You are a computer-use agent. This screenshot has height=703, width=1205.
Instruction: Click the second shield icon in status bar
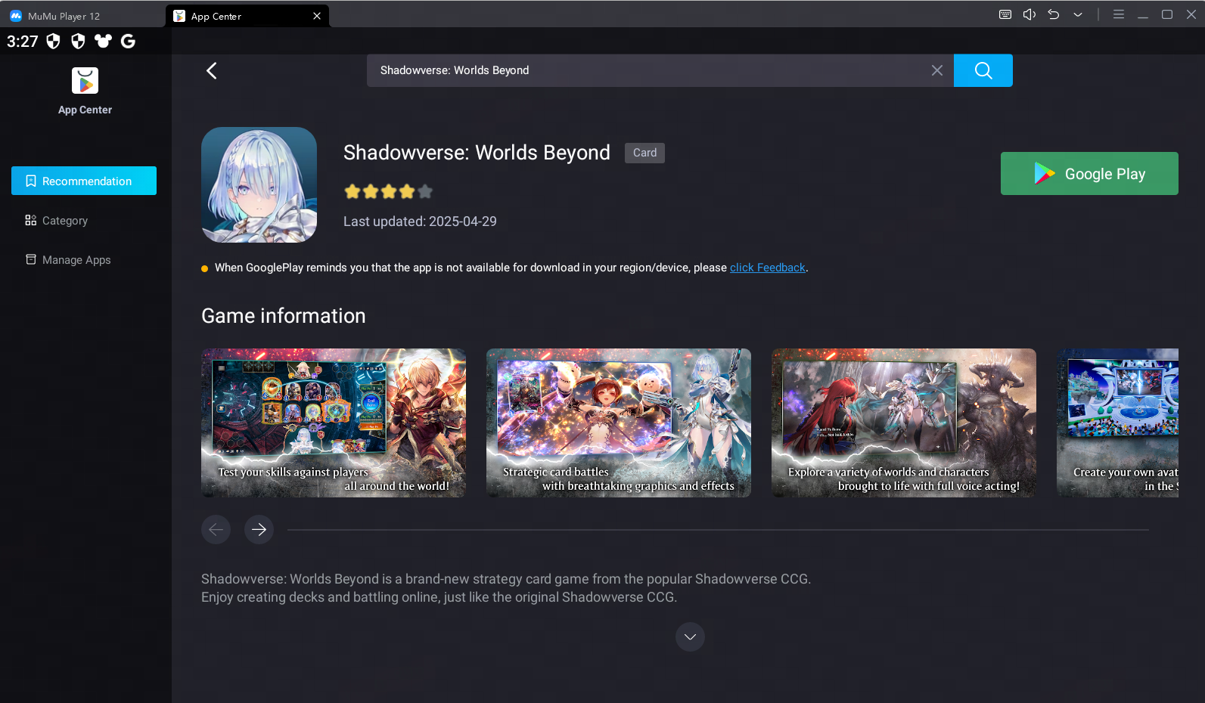tap(78, 42)
